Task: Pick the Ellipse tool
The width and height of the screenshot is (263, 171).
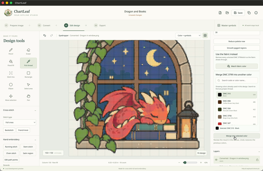Action: 11,86
